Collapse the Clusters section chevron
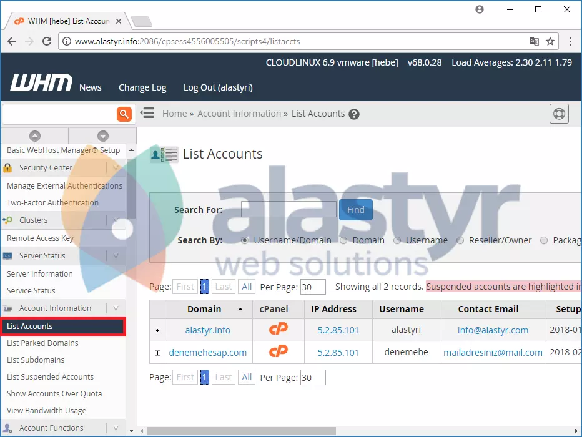582x437 pixels. coord(116,220)
